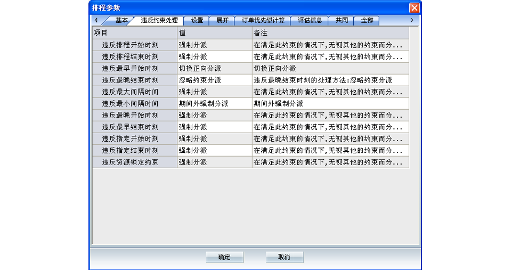
Task: Select the 违反最小间隔时间 value cell
Action: coord(214,103)
